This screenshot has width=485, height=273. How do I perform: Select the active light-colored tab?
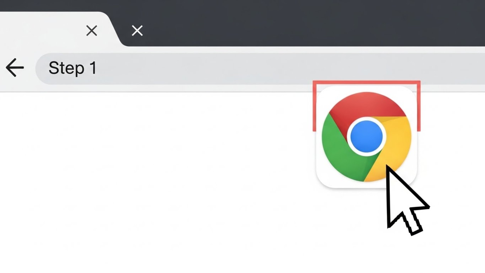click(51, 30)
